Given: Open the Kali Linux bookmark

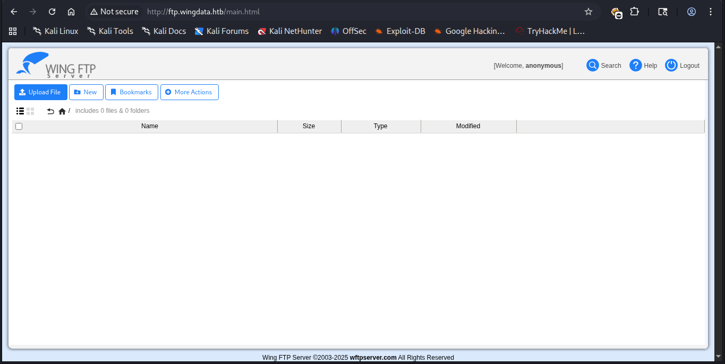Looking at the screenshot, I should click(55, 31).
